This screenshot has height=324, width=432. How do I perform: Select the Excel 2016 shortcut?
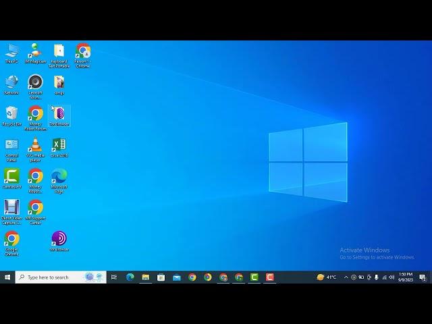pyautogui.click(x=59, y=148)
